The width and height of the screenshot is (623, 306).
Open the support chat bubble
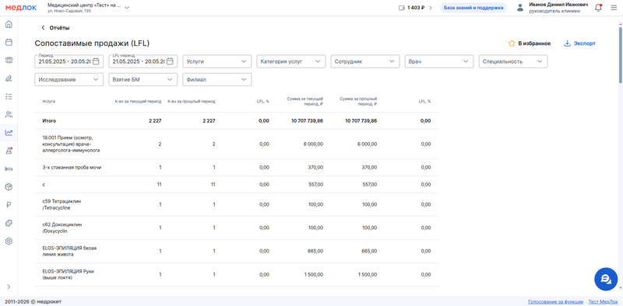click(606, 279)
